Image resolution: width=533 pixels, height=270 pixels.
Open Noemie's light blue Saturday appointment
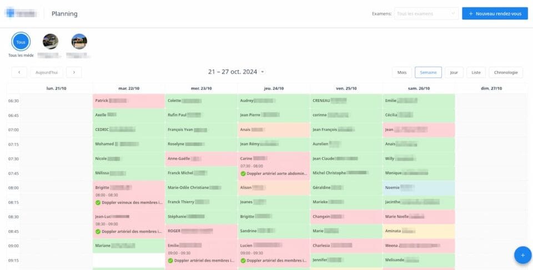click(x=419, y=187)
